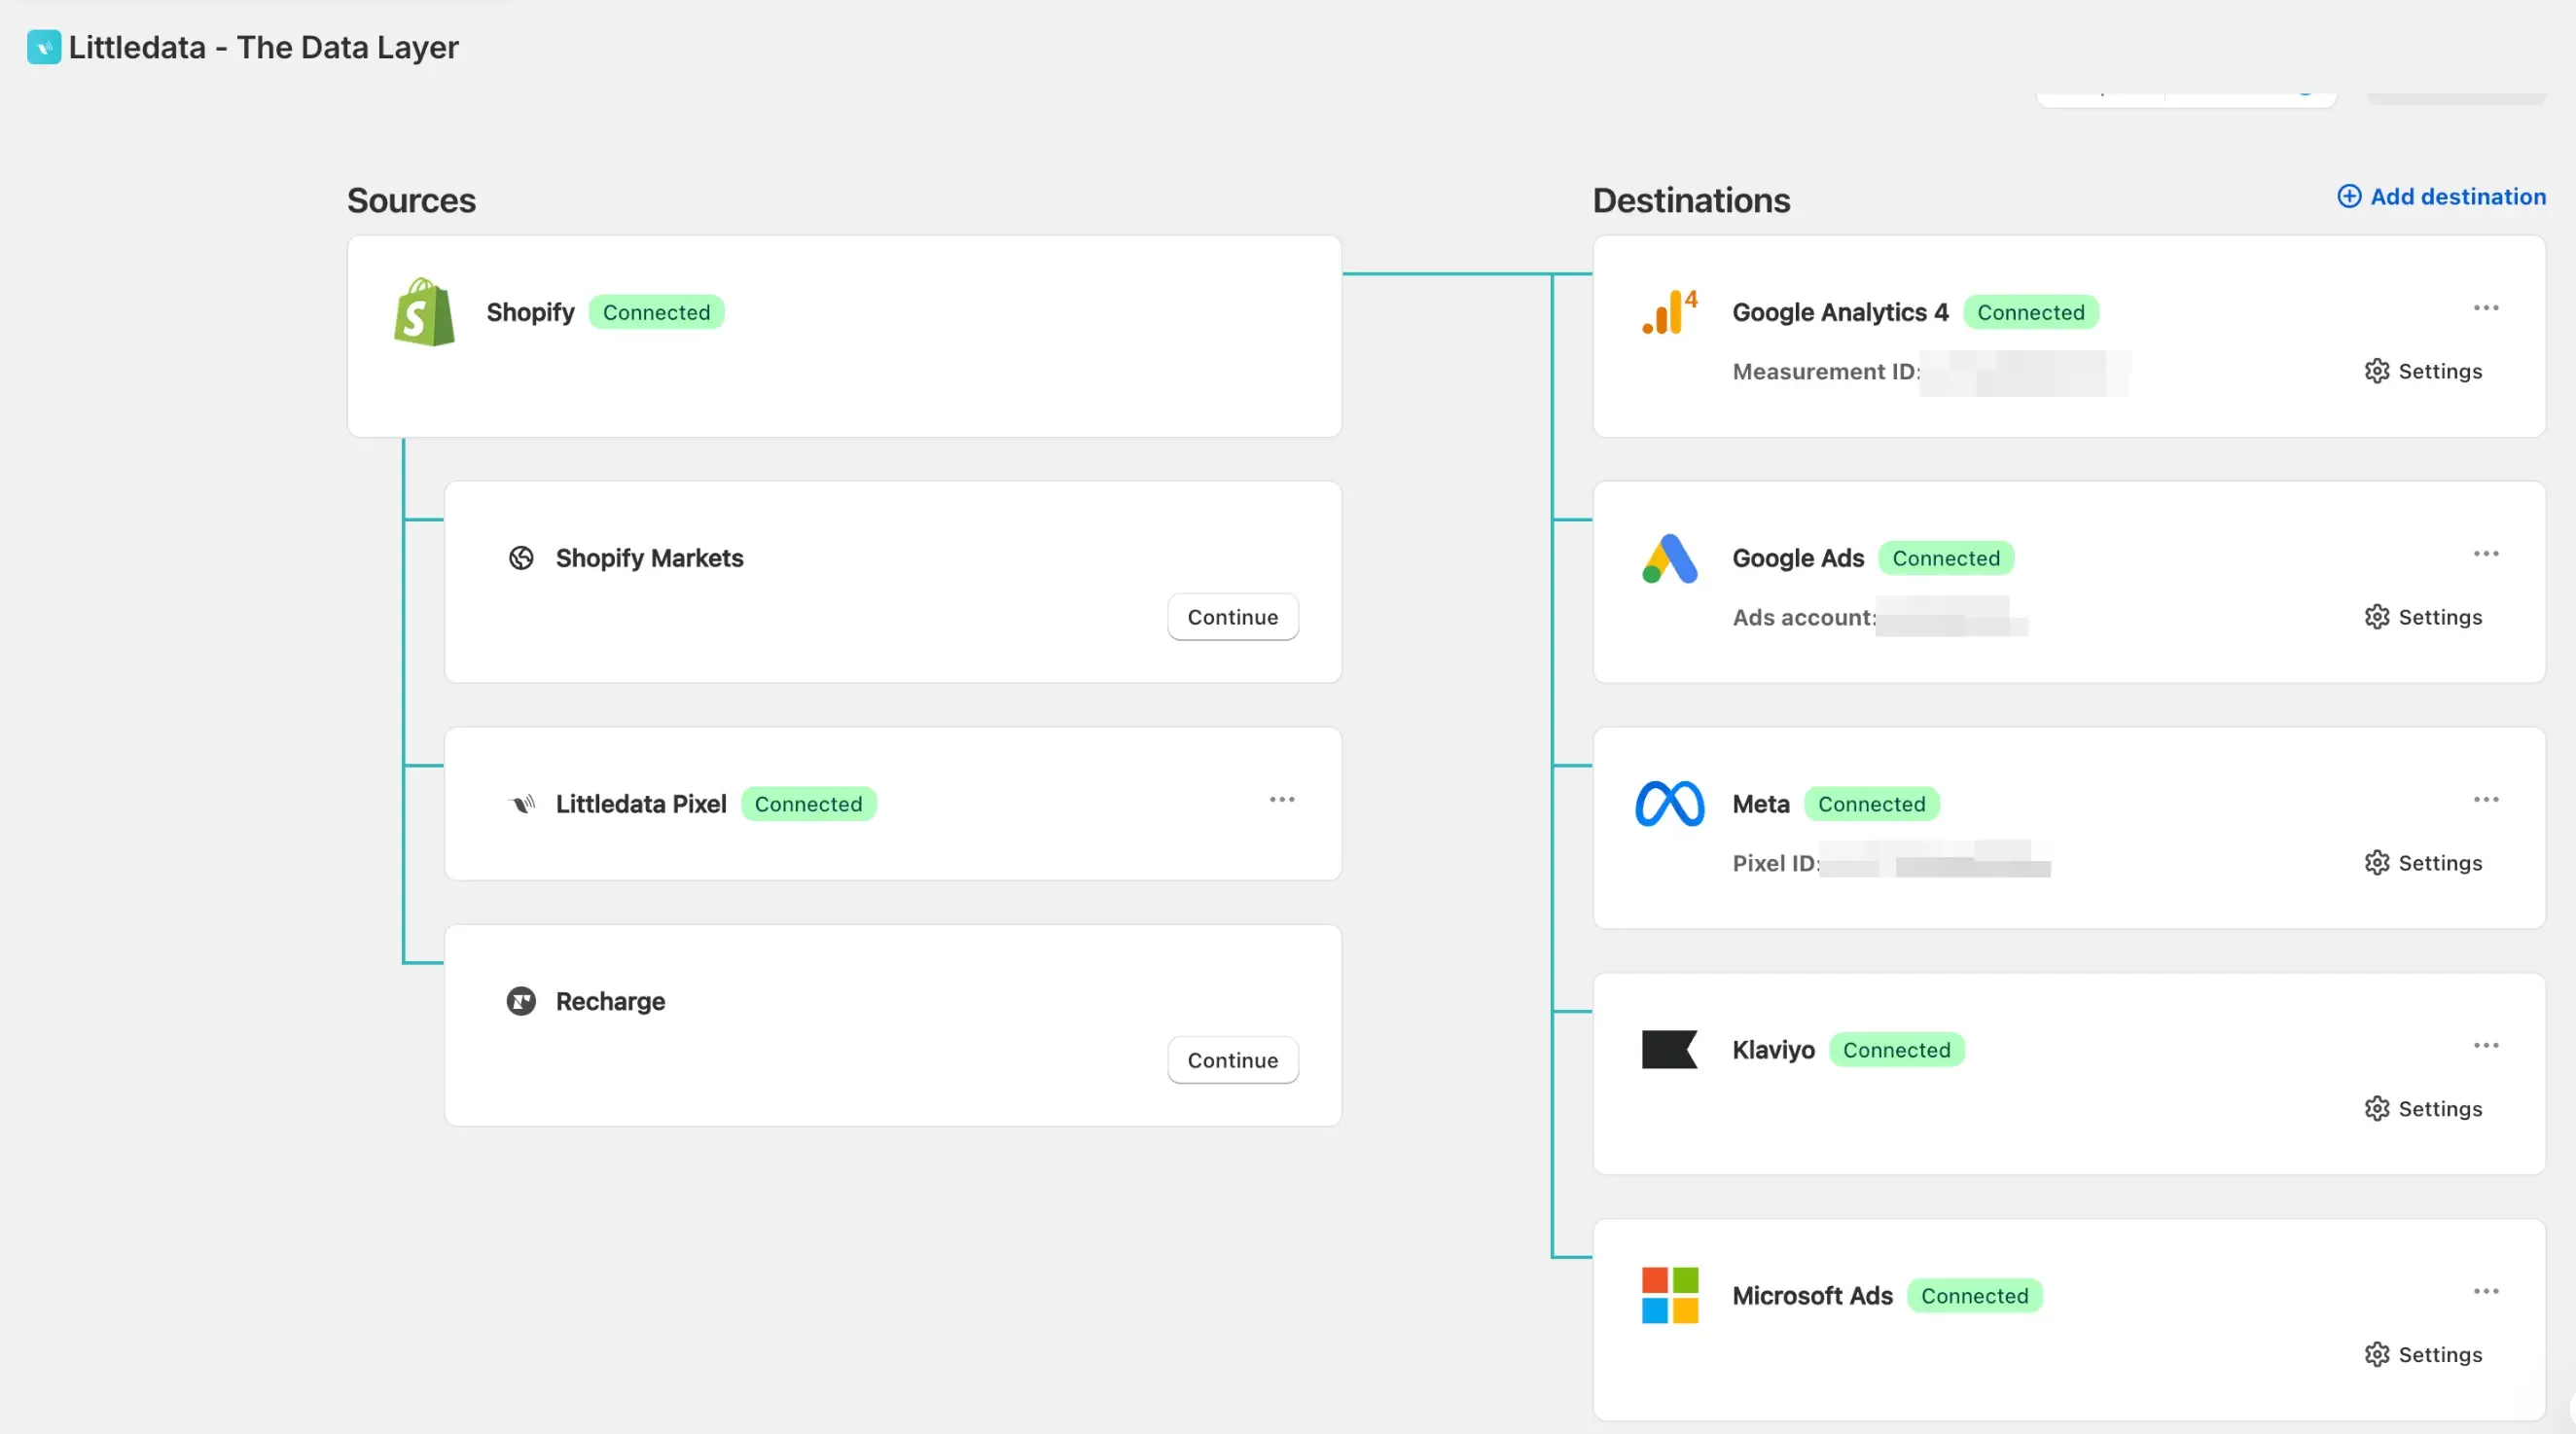Click the Klaviyo Connected badge

(1896, 1050)
